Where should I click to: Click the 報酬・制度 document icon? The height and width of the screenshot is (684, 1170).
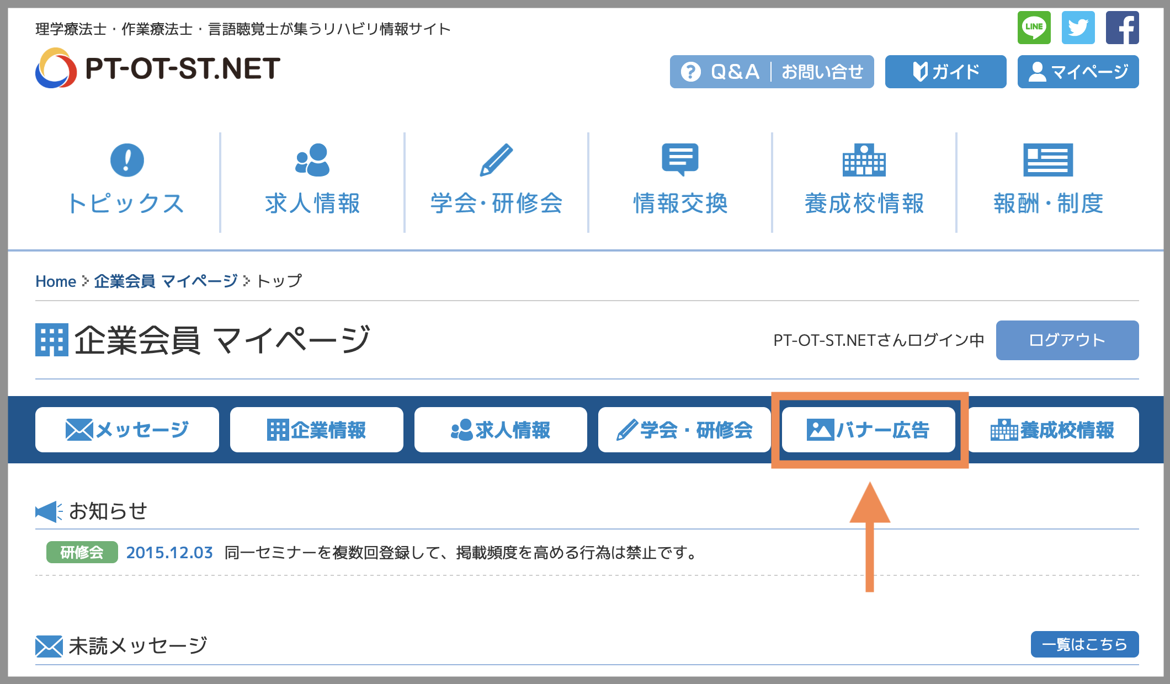(x=1047, y=160)
